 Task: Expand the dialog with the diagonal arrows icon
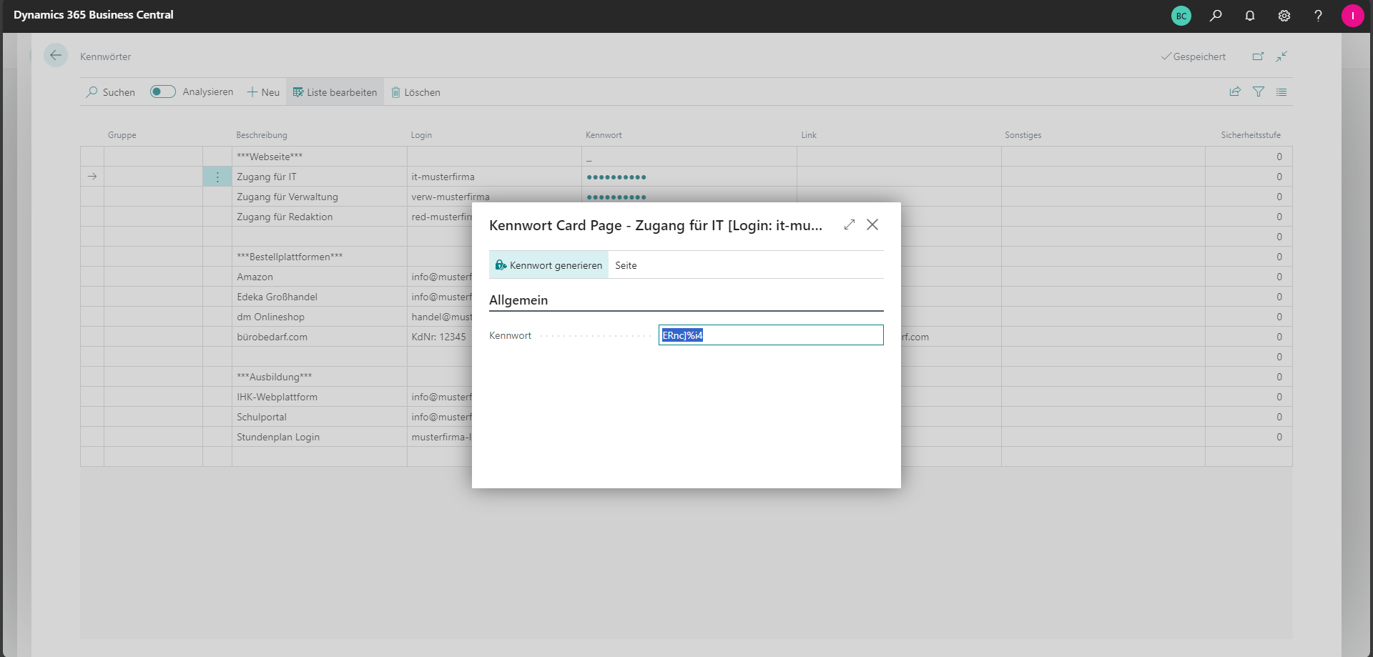[850, 224]
